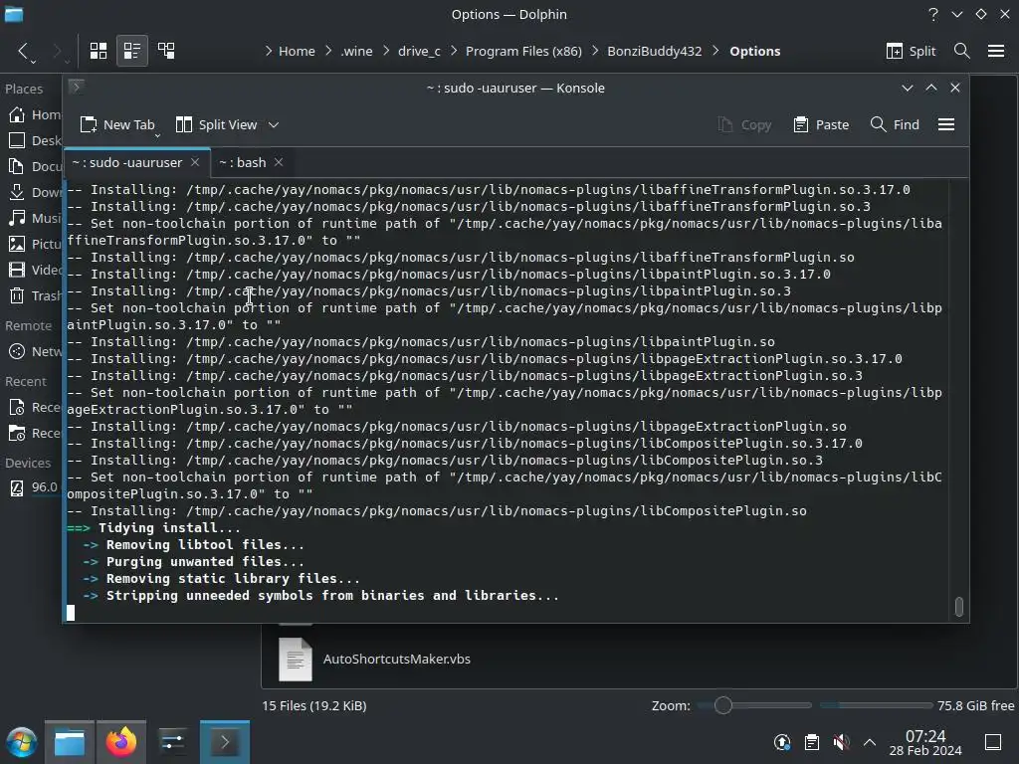Viewport: 1019px width, 764px height.
Task: Open Konsole hamburger menu
Action: [x=946, y=124]
